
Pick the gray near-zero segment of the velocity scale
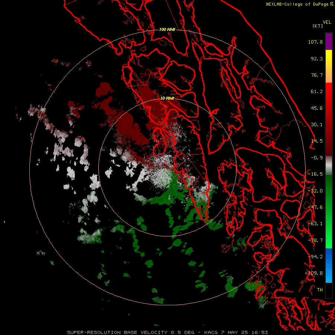pyautogui.click(x=329, y=166)
